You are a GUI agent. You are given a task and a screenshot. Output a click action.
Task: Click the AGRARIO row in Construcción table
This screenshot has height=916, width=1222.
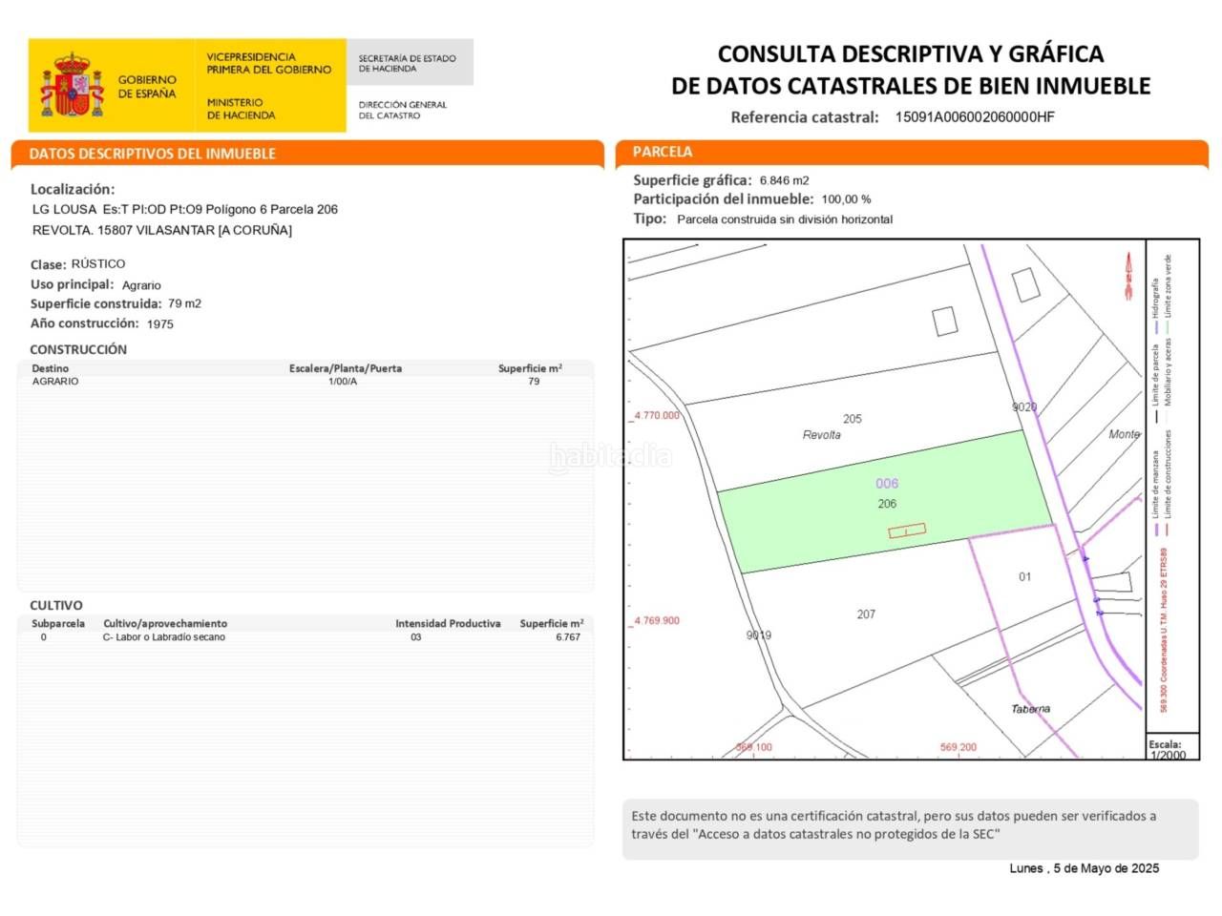coord(305,382)
